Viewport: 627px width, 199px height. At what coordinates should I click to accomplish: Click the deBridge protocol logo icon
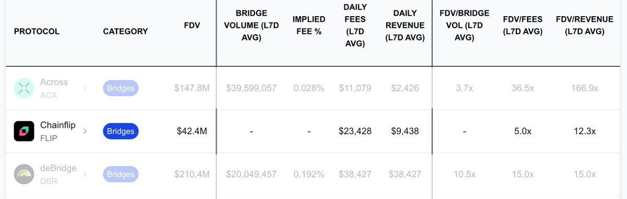point(24,174)
